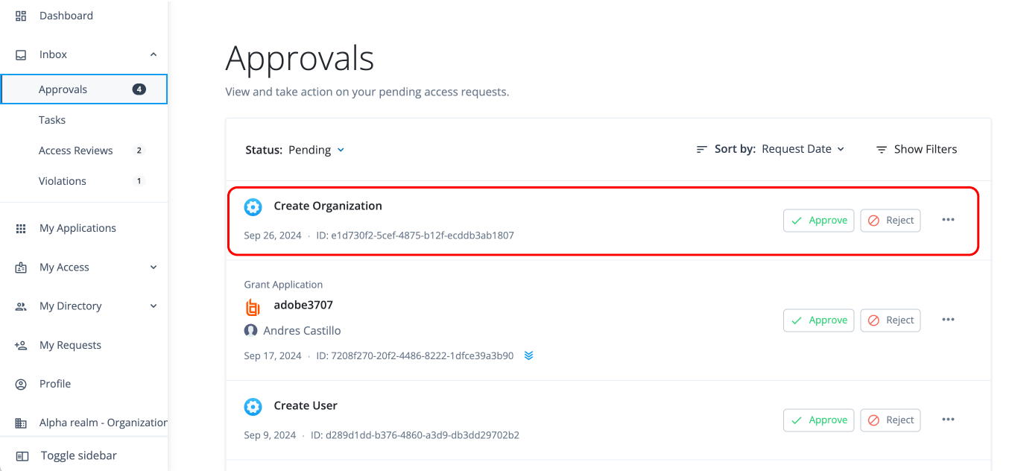Expand the My Directory submenu
The image size is (1012, 471).
pos(154,306)
